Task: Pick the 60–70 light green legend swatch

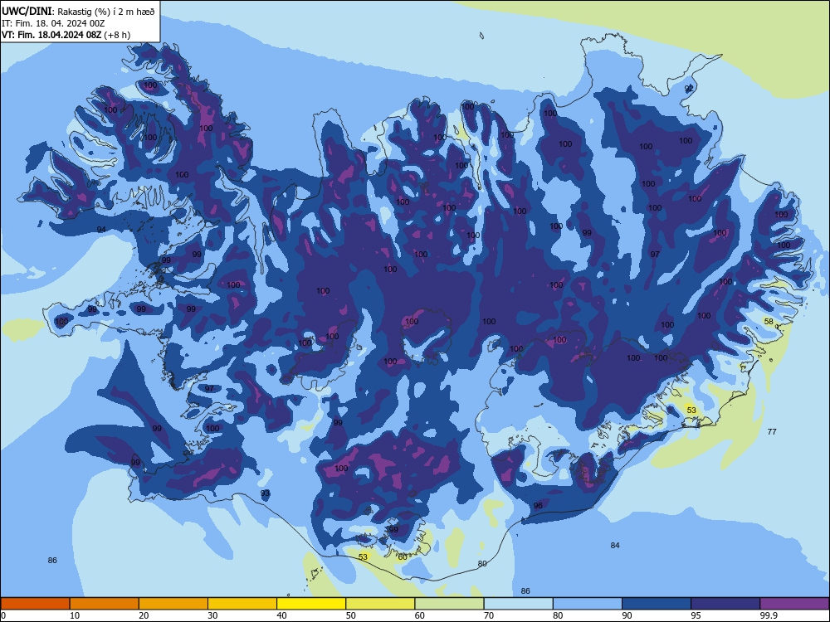Action: coord(449,604)
